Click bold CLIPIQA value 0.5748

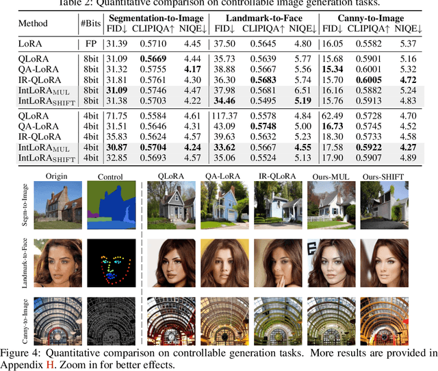(263, 126)
